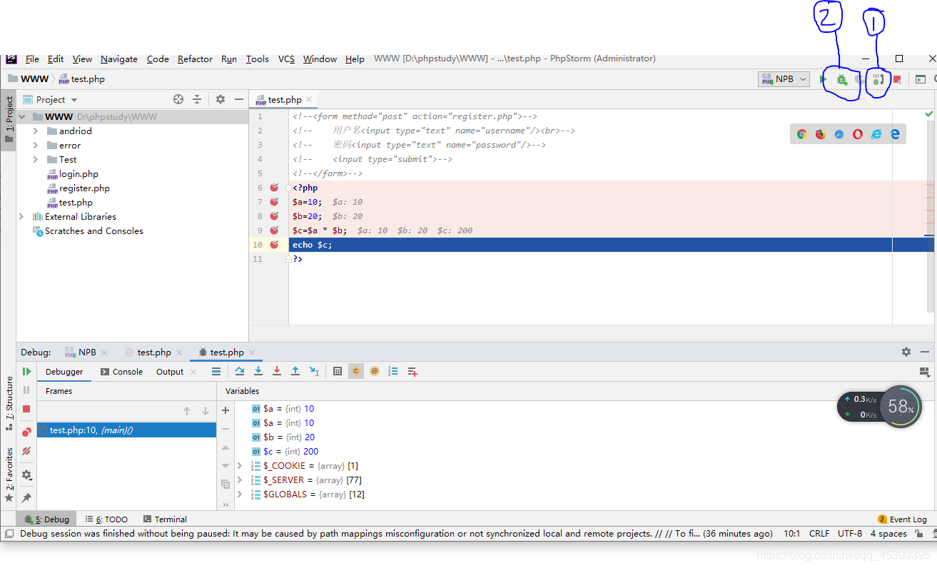Open the page in Firefox browser
This screenshot has height=568, width=937.
[821, 134]
